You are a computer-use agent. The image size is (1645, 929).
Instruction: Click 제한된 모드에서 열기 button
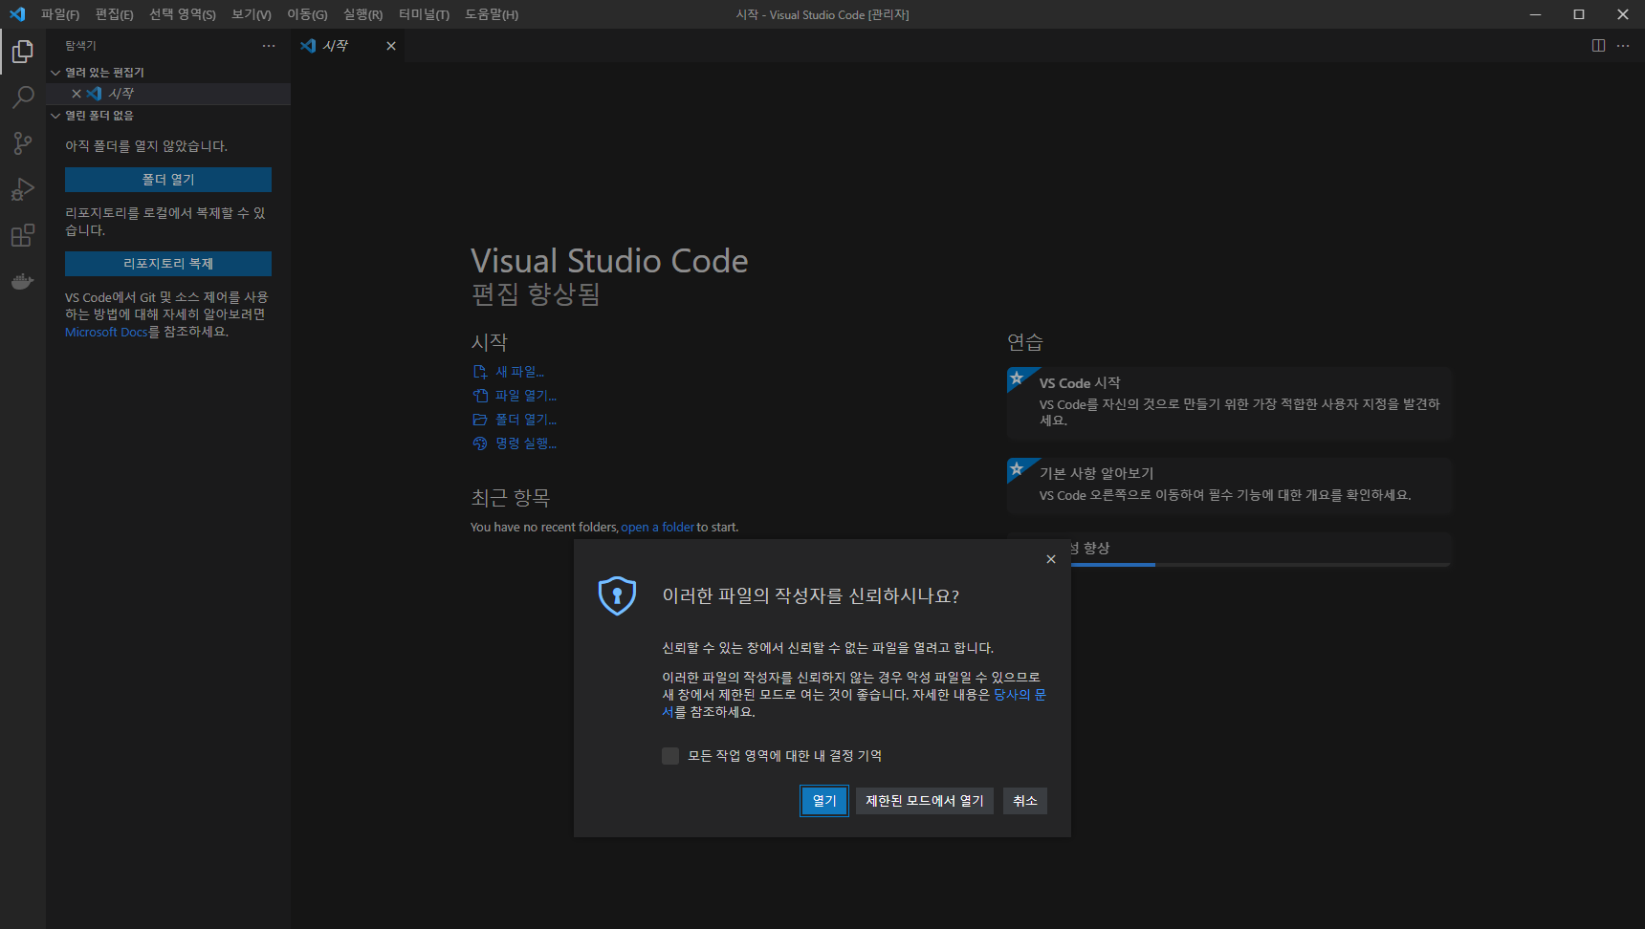click(x=925, y=801)
